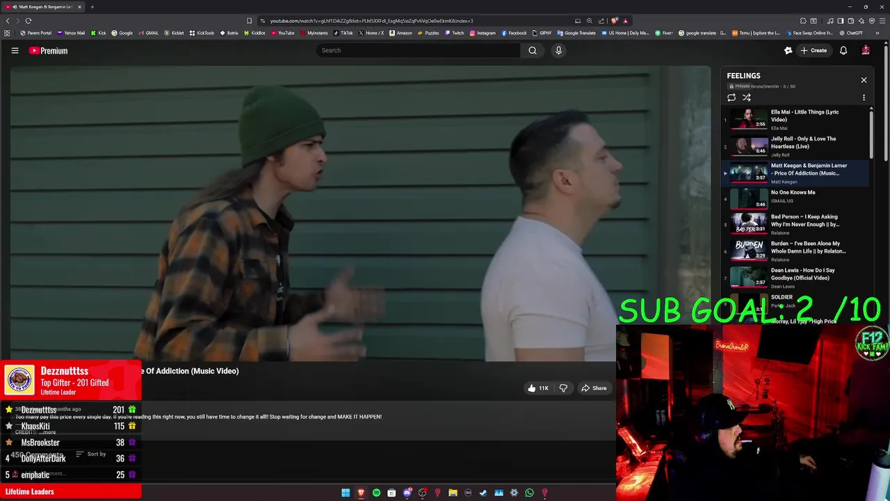This screenshot has height=501, width=890.
Task: Open OBS Studio on taskbar
Action: coord(422,493)
